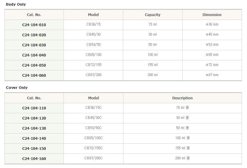Click the Φ72 mm dimension cell
Viewport: 247px width, 168px height.
click(x=212, y=65)
